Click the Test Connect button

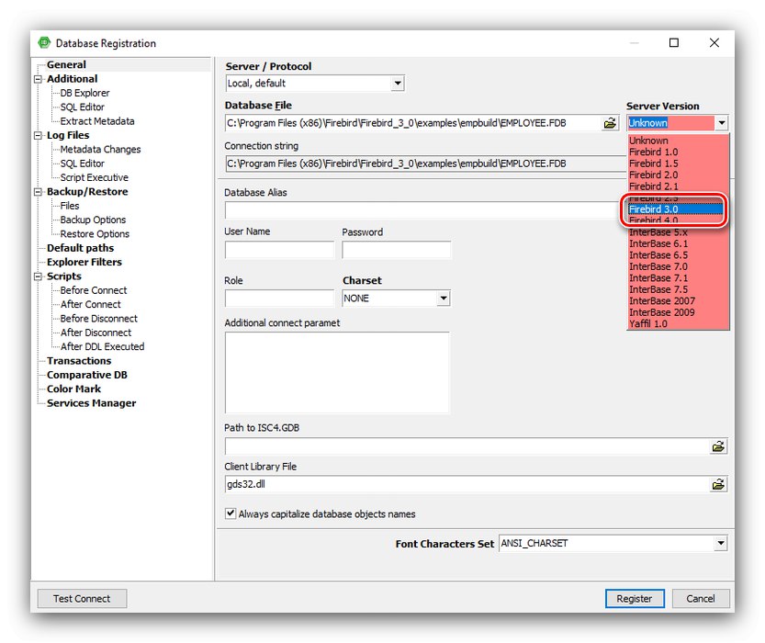[x=82, y=598]
